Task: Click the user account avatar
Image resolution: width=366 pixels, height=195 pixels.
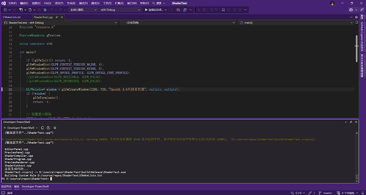Action: click(x=332, y=3)
